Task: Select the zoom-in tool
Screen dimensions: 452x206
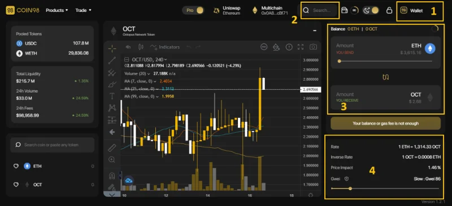Action: coord(112,159)
